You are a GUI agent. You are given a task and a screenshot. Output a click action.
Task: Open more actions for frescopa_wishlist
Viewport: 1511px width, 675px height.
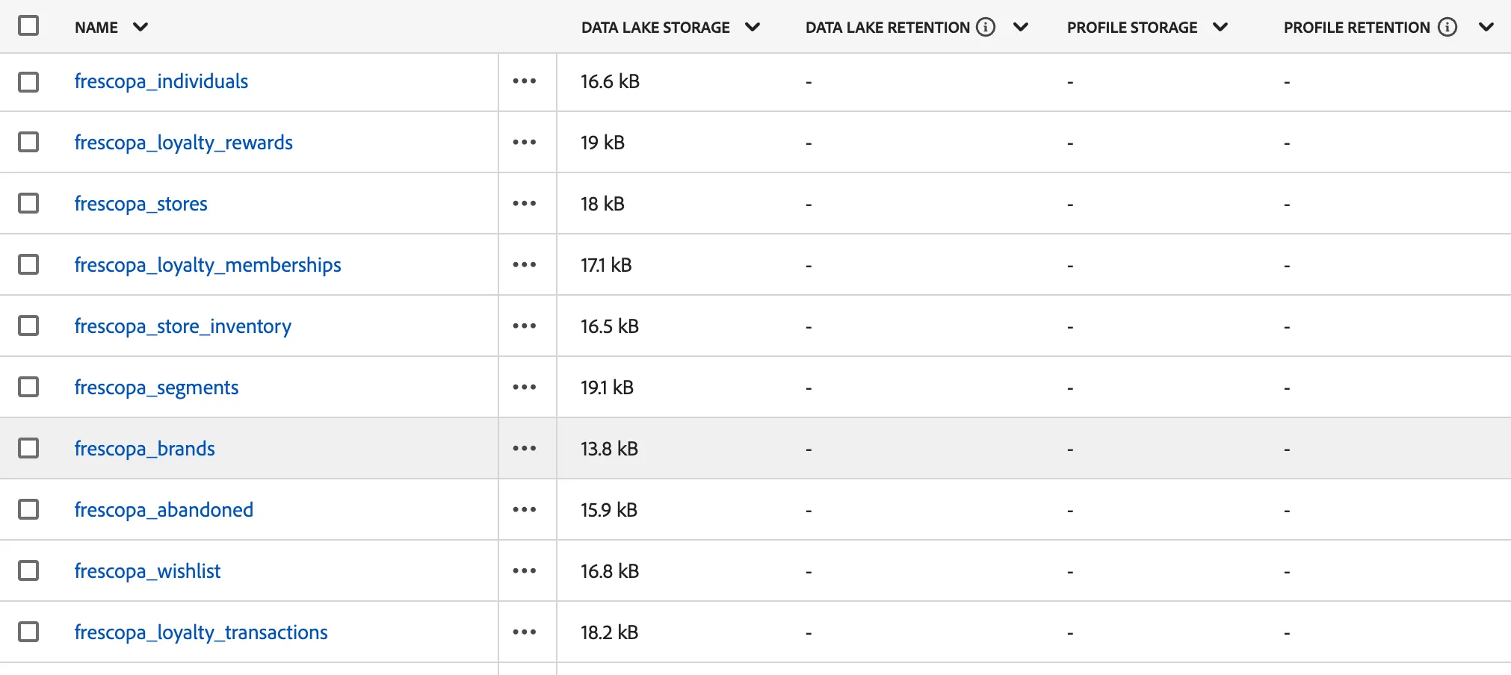(525, 571)
